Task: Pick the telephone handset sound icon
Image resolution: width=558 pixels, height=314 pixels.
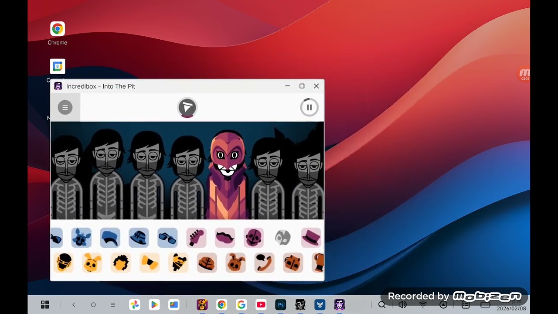Action: [x=264, y=263]
